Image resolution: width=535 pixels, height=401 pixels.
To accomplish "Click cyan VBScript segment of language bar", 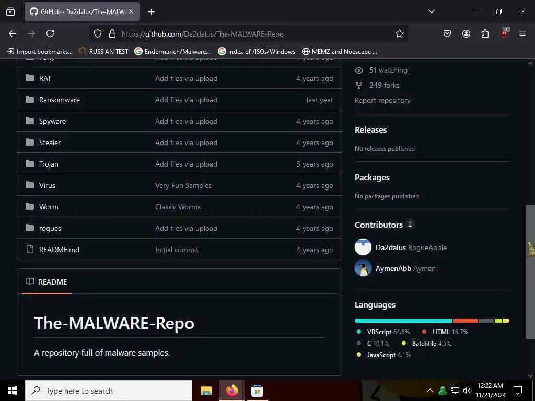I will coord(403,321).
